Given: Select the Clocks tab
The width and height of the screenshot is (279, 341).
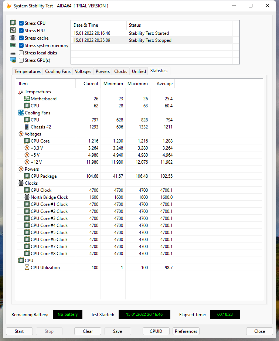Looking at the screenshot, I should pyautogui.click(x=121, y=71).
